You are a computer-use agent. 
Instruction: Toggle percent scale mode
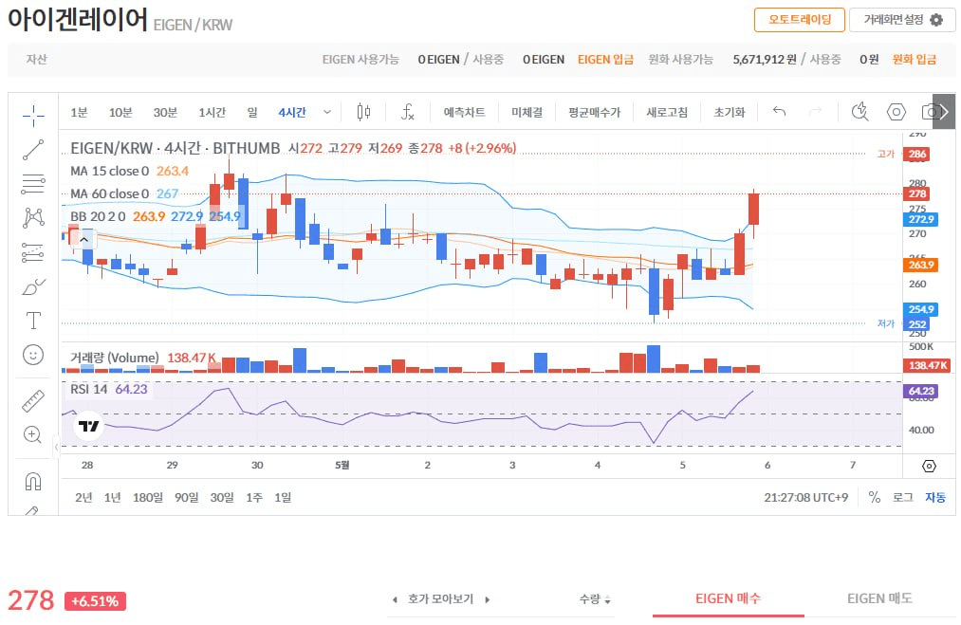tap(875, 497)
